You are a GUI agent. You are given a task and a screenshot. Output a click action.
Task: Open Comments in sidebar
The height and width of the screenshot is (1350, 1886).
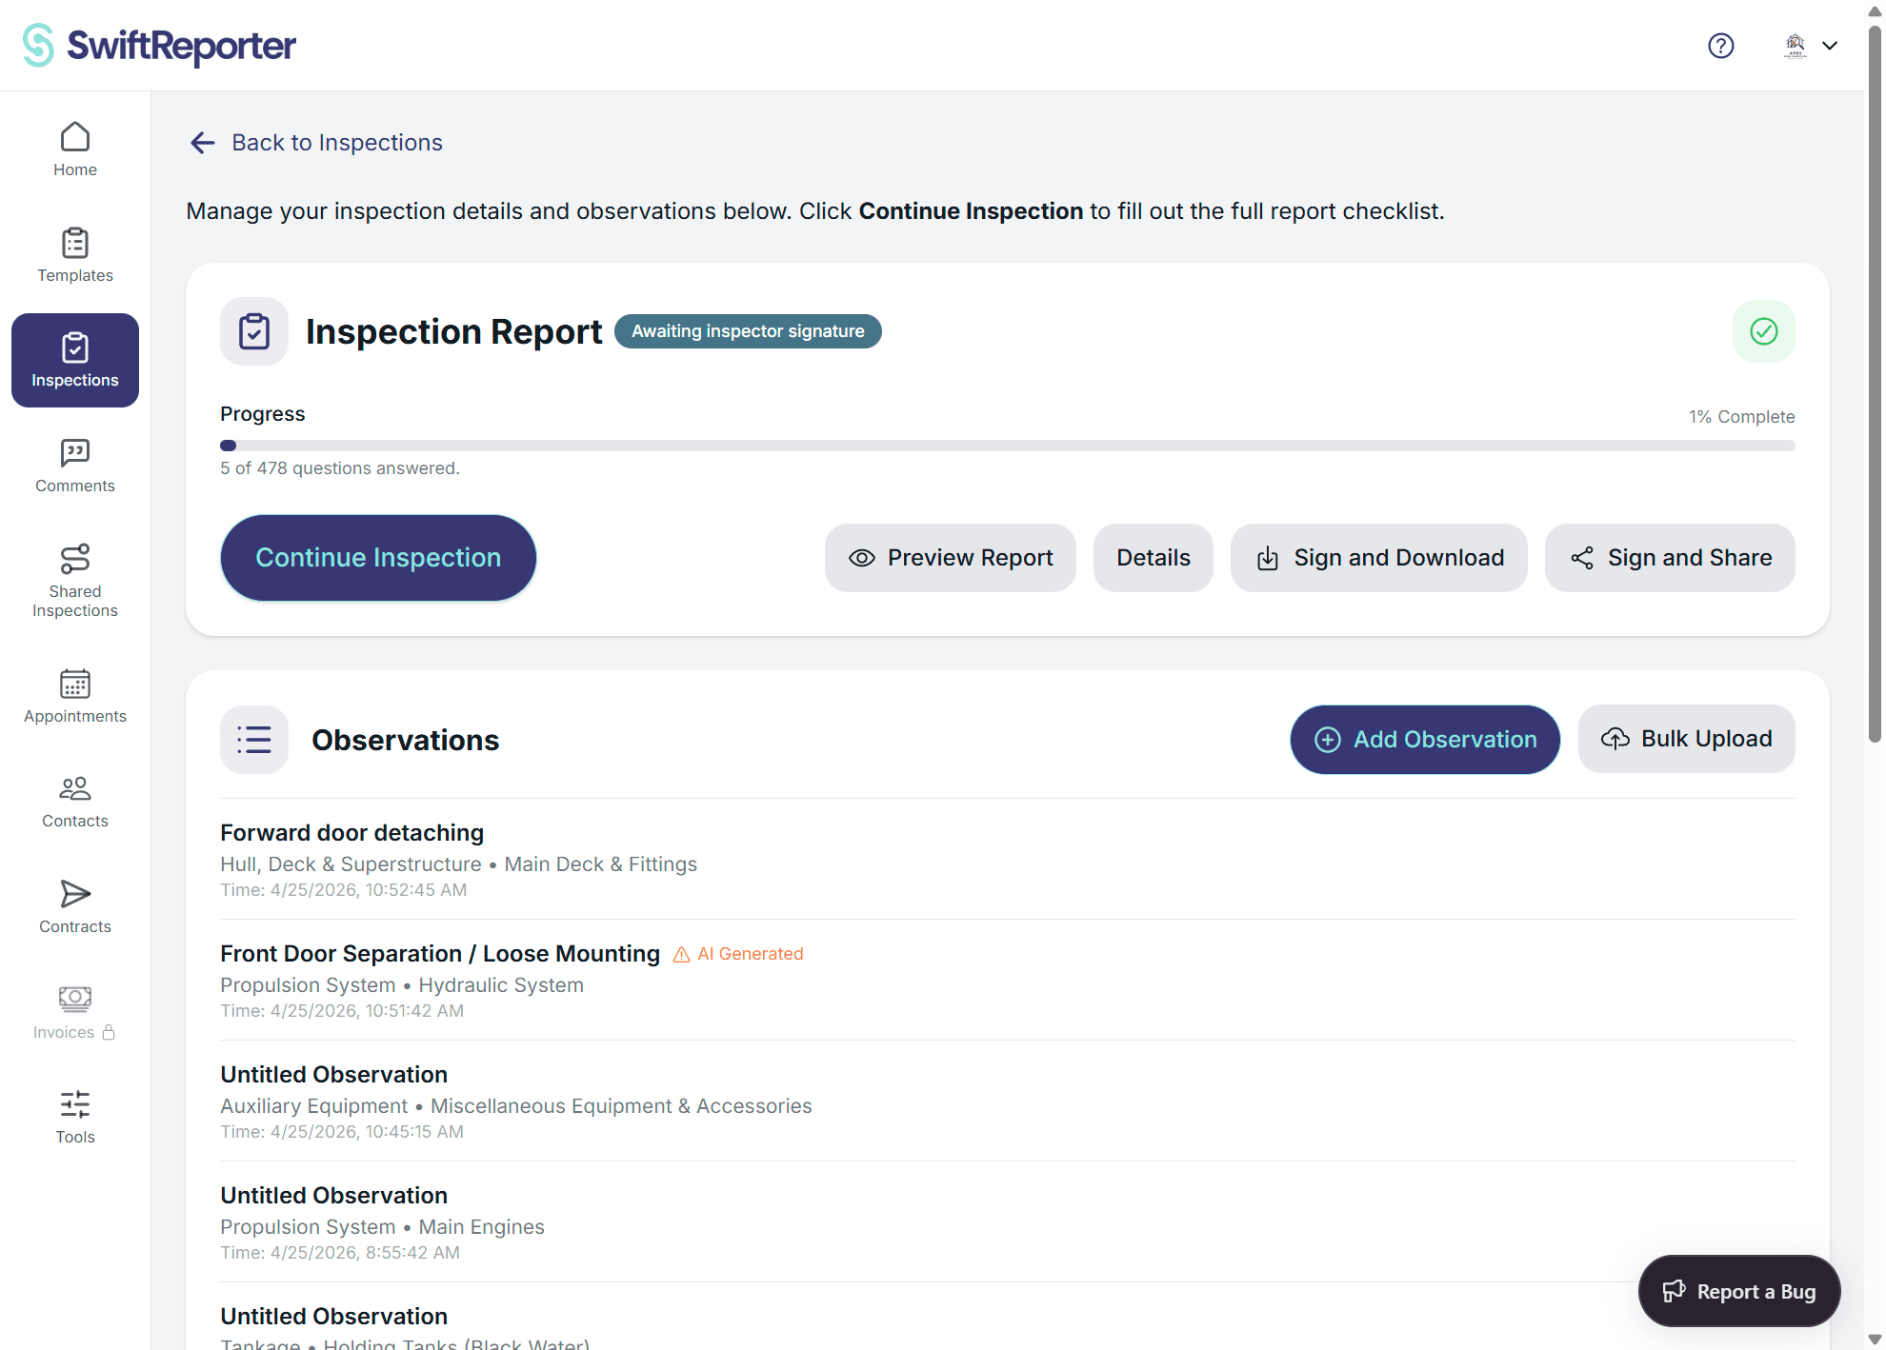[75, 466]
